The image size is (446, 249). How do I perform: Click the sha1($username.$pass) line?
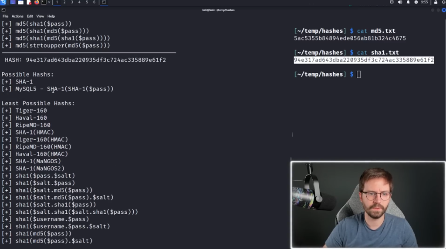45,219
